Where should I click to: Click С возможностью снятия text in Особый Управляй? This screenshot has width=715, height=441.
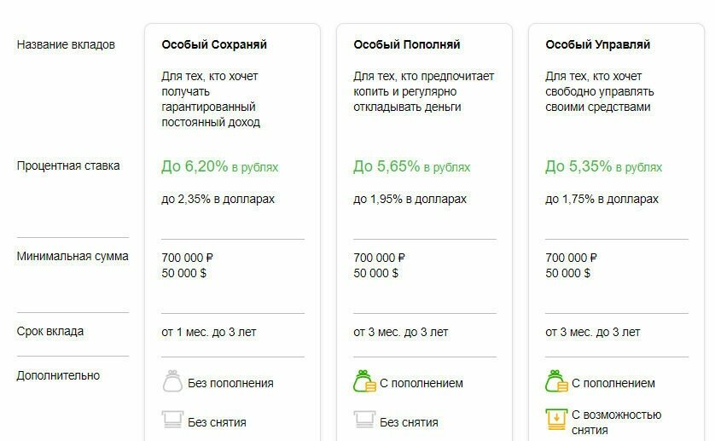click(x=616, y=422)
